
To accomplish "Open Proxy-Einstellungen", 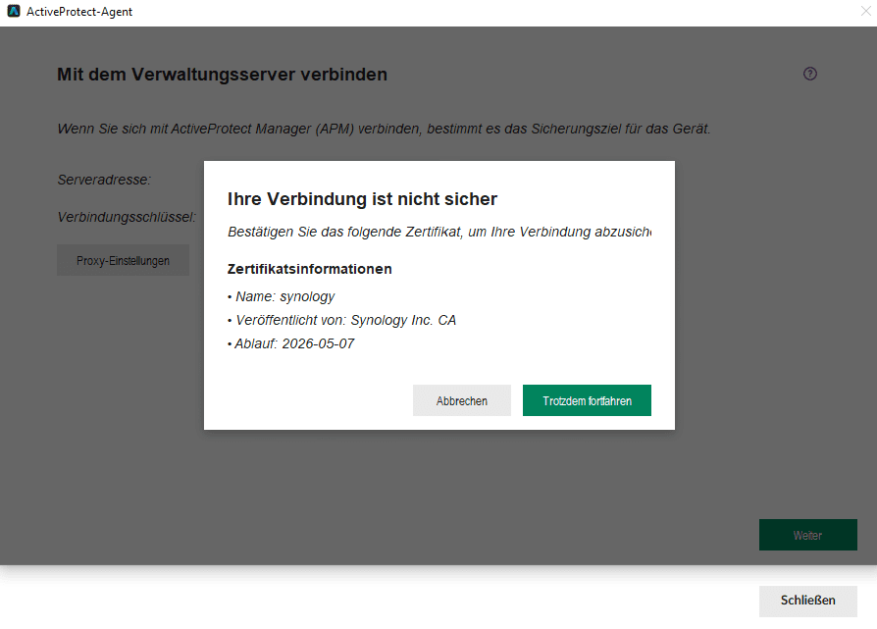I will [123, 260].
